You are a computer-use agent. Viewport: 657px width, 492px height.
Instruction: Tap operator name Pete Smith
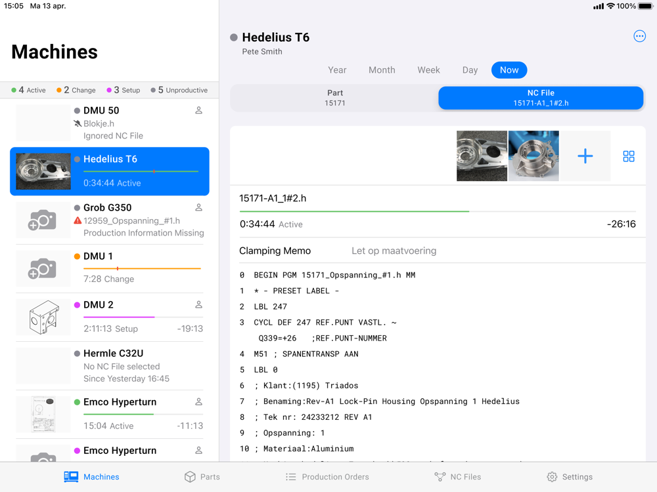(x=262, y=51)
